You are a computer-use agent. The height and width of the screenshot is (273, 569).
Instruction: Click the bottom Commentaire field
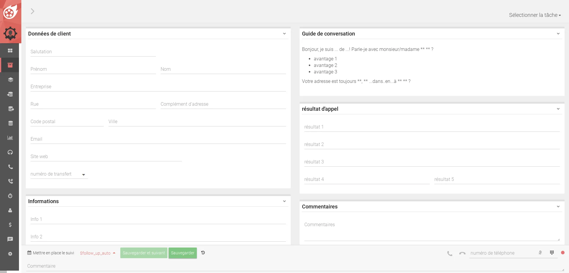tap(295, 266)
